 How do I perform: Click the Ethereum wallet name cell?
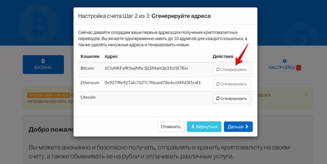coord(90,83)
